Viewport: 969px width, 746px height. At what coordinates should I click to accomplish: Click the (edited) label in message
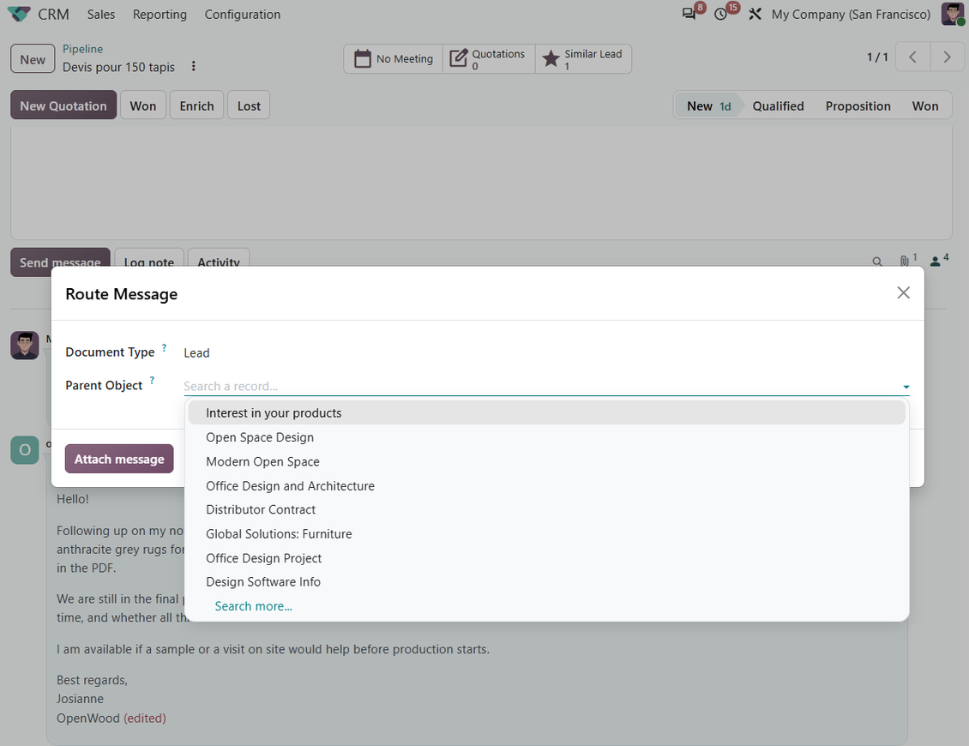pyautogui.click(x=145, y=719)
